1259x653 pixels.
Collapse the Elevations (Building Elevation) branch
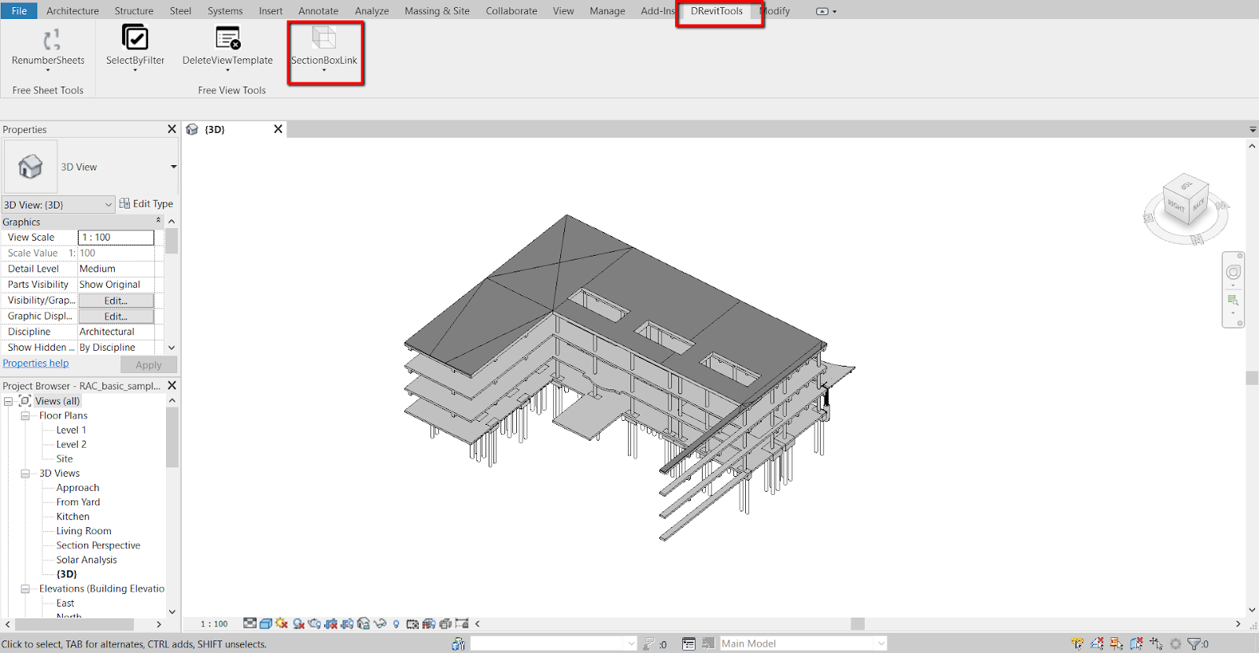click(x=25, y=588)
